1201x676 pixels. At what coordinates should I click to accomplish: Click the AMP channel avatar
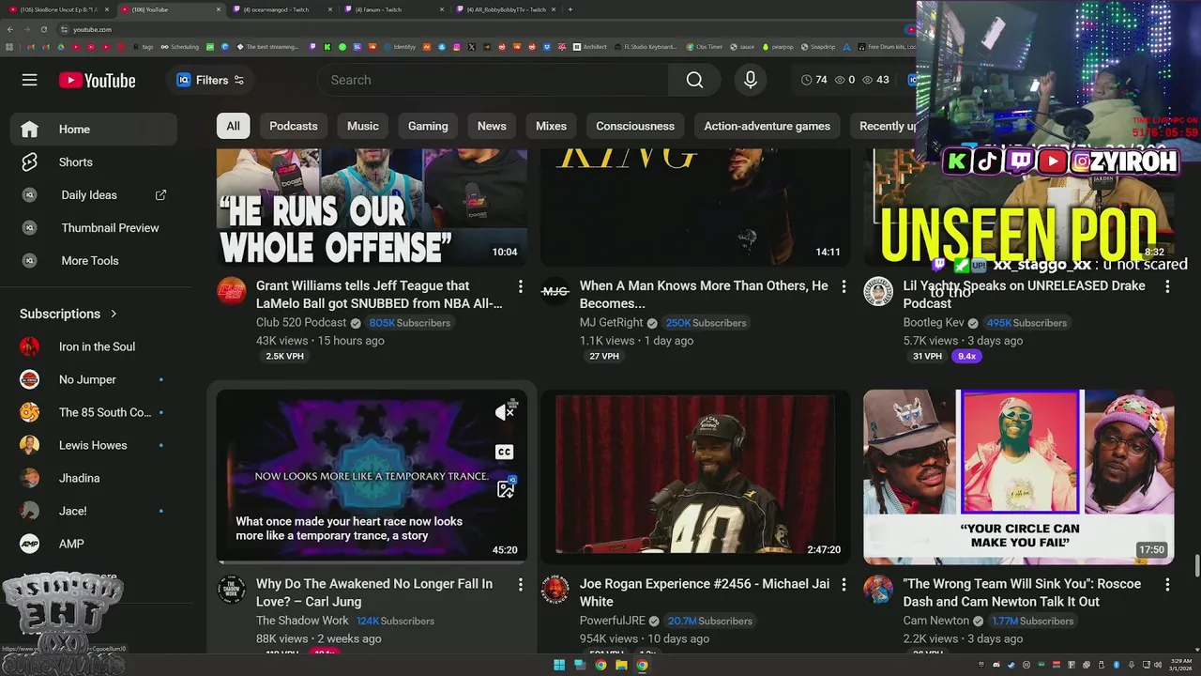tap(30, 544)
